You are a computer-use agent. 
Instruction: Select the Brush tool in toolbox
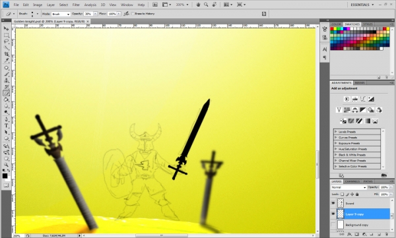(x=6, y=74)
